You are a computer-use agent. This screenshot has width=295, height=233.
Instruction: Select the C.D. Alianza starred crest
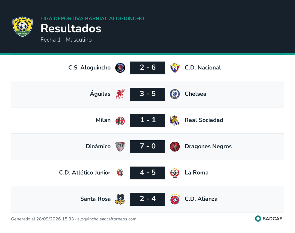175,199
